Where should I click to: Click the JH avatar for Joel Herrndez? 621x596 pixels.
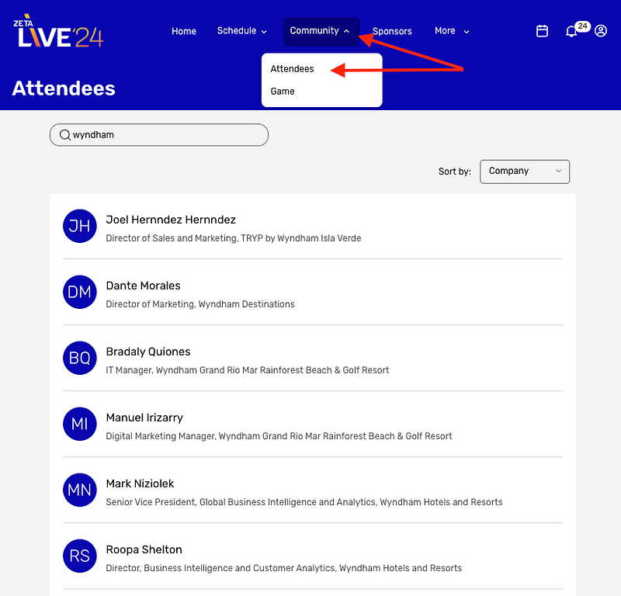point(80,226)
